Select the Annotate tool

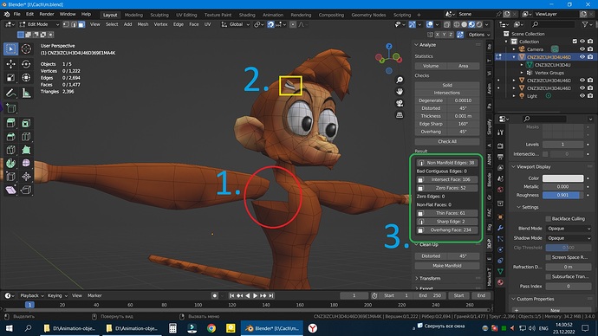point(10,93)
